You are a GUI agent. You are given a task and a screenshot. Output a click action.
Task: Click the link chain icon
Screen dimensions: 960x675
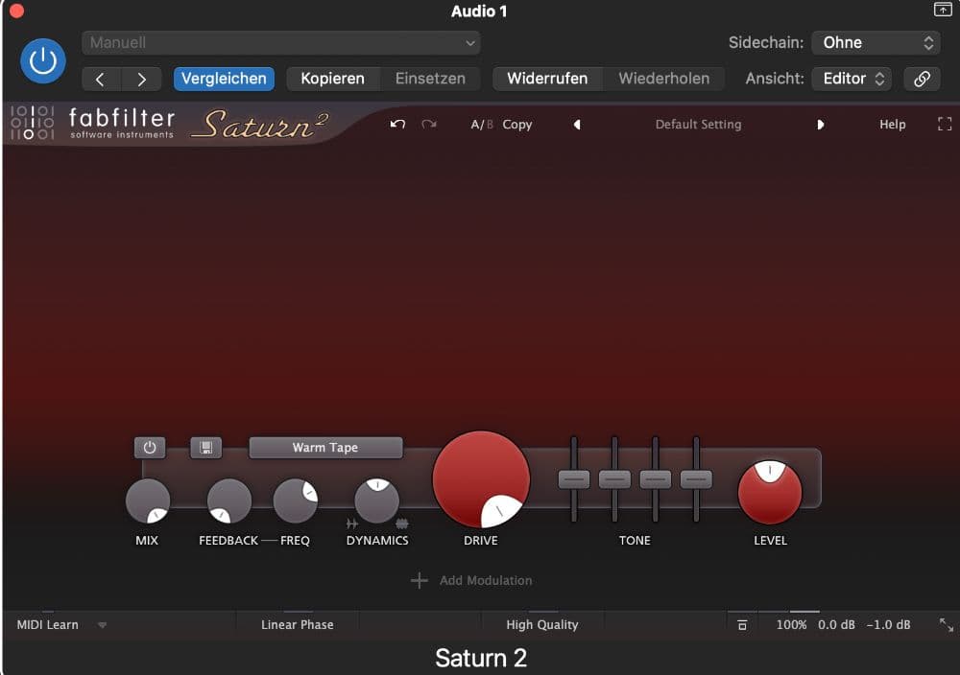pyautogui.click(x=922, y=79)
